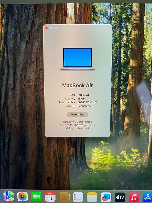Open the Notes app icon
Screen dimensions: 152x203
point(92,197)
